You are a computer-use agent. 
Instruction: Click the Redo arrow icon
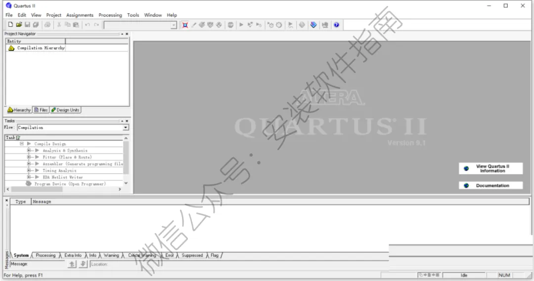(96, 25)
